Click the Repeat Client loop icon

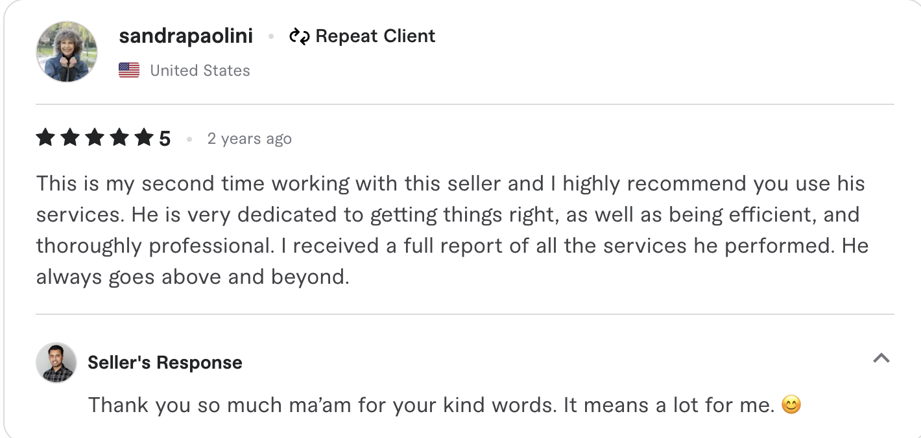coord(300,36)
